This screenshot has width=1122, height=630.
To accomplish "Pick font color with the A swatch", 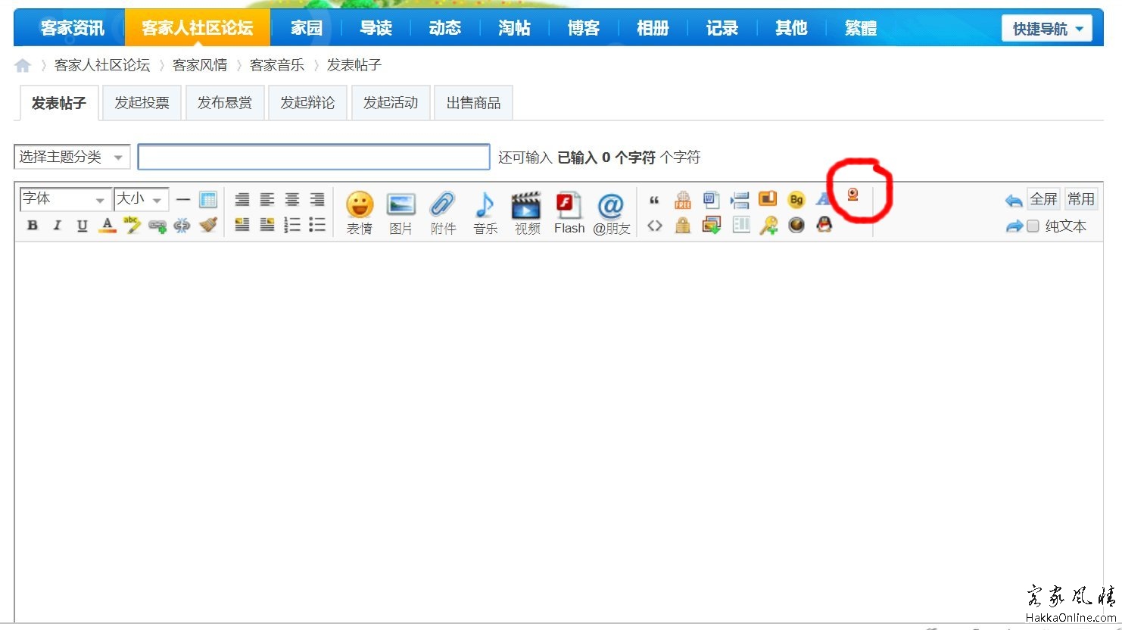I will point(108,225).
